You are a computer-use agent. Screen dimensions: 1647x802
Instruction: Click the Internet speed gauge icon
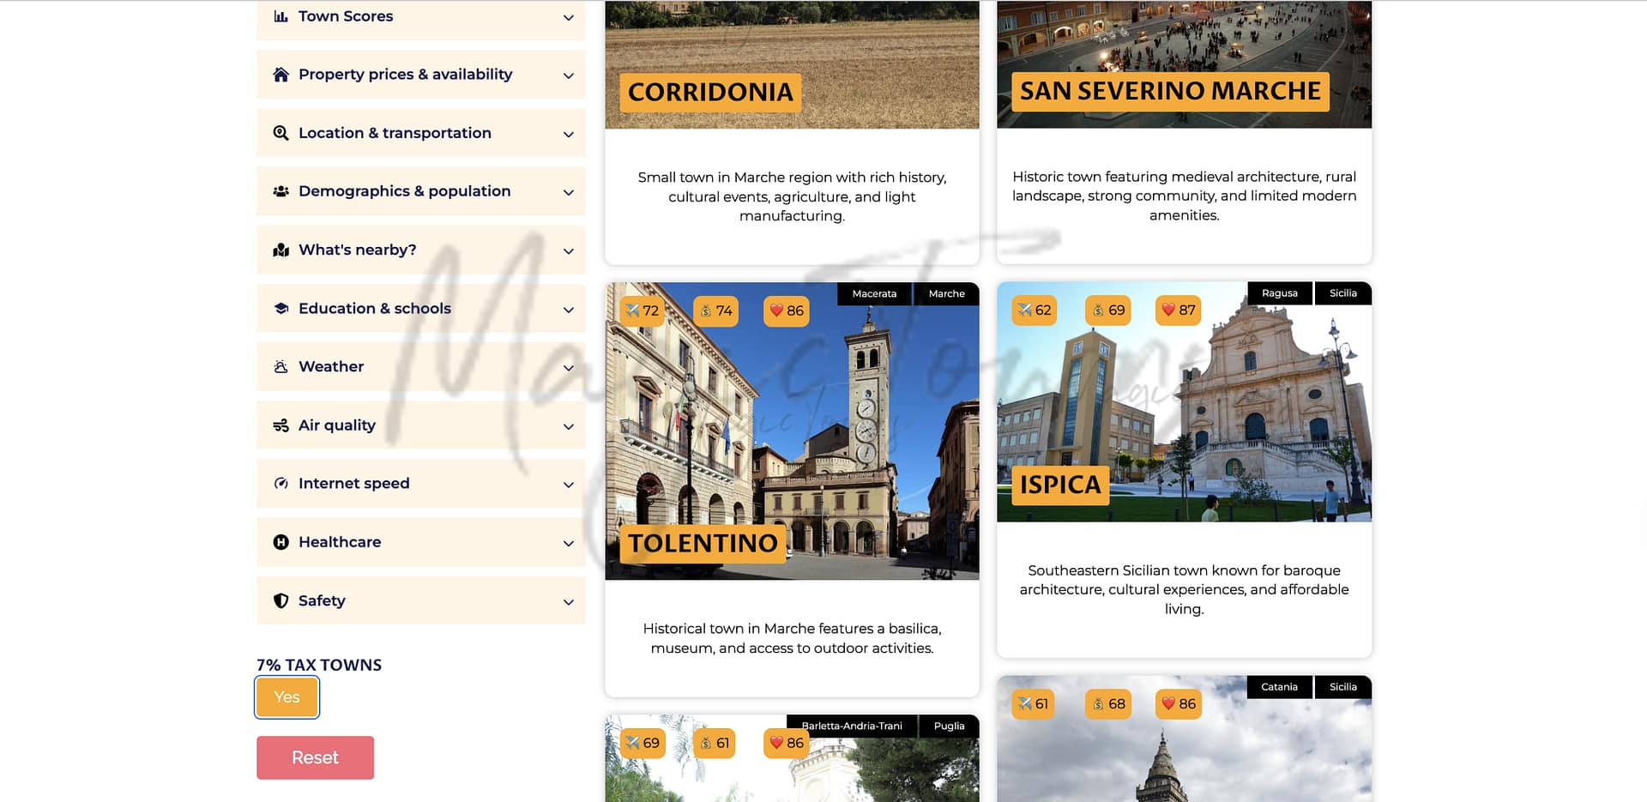tap(281, 484)
